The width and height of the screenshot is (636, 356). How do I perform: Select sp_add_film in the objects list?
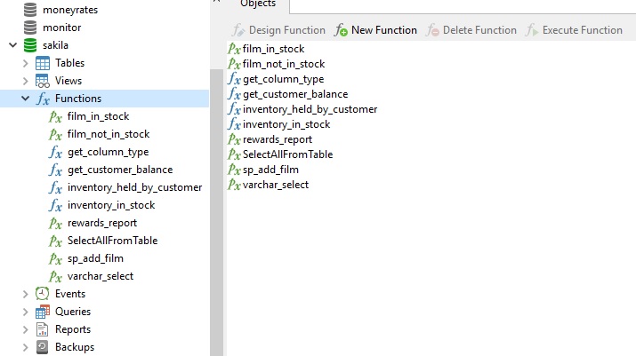[x=270, y=170]
